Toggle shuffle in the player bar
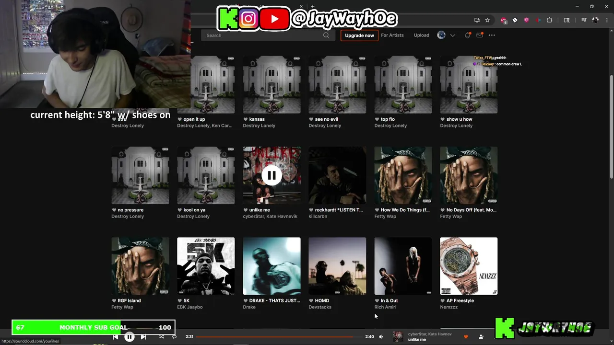This screenshot has width=614, height=345. pos(162,337)
